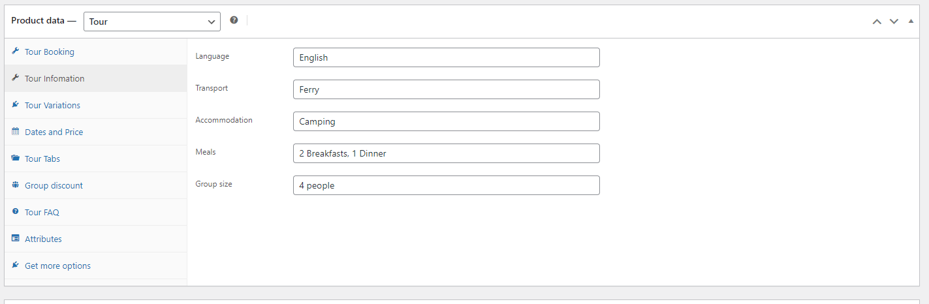
Task: Focus the Accommodation field containing Camping
Action: pyautogui.click(x=447, y=121)
